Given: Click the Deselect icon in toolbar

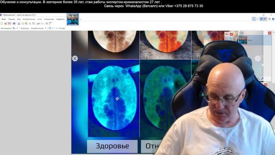Looking at the screenshot, I should tap(34, 23).
